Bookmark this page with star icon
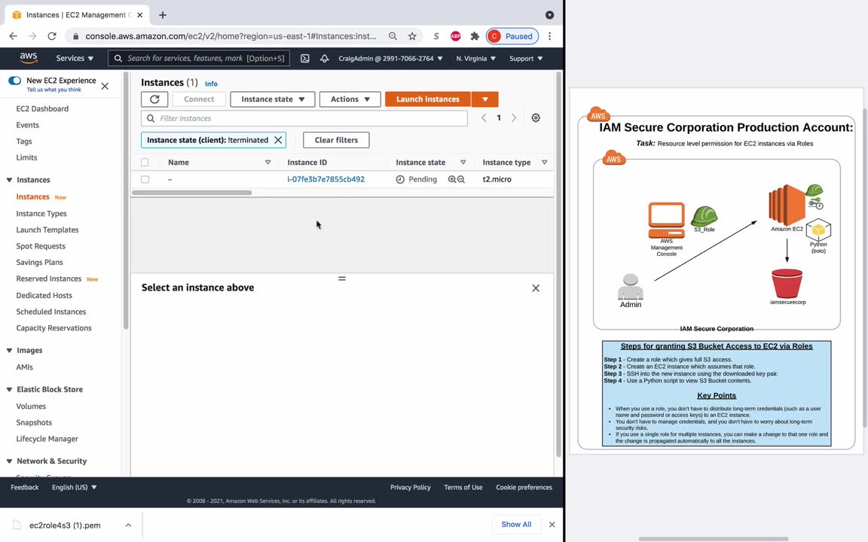Image resolution: width=868 pixels, height=542 pixels. [x=412, y=36]
